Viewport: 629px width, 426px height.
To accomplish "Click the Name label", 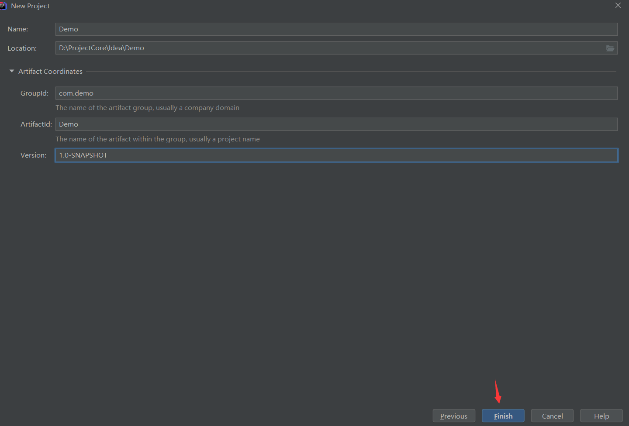I will click(17, 29).
